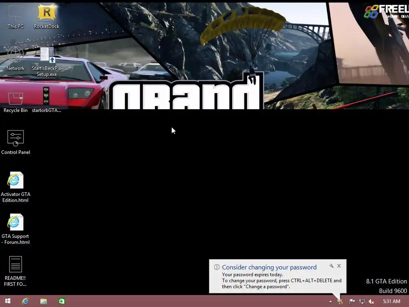Open notification options wrench icon

pos(332,266)
